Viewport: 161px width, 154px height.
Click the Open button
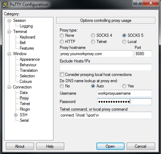click(x=110, y=146)
